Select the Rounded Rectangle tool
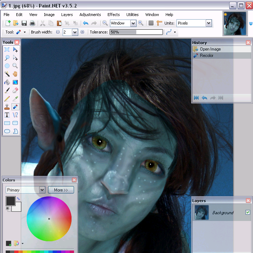The width and height of the screenshot is (253, 253). point(15,123)
